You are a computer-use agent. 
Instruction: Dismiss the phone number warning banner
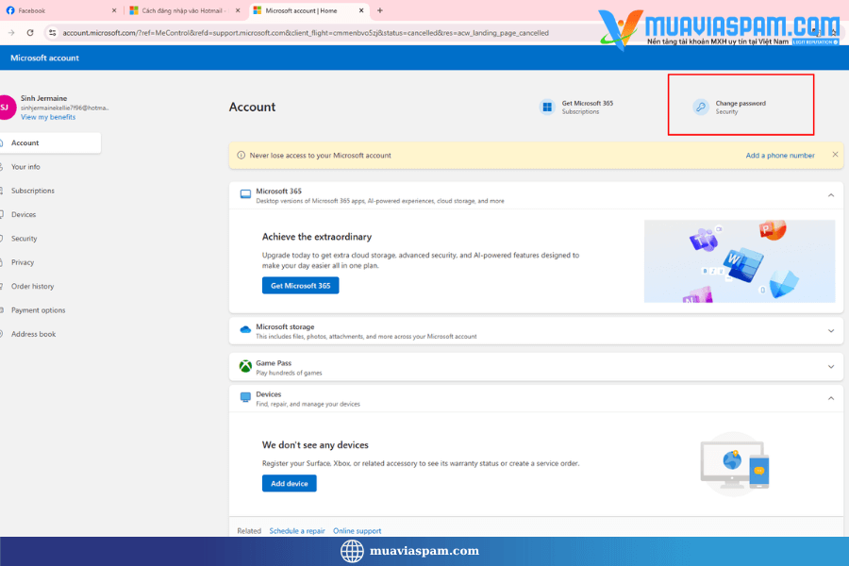click(835, 155)
